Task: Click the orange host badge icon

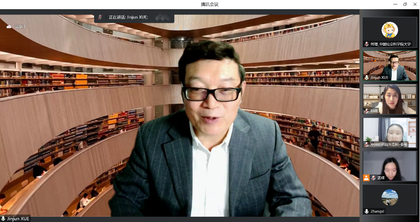Action: pyautogui.click(x=366, y=178)
